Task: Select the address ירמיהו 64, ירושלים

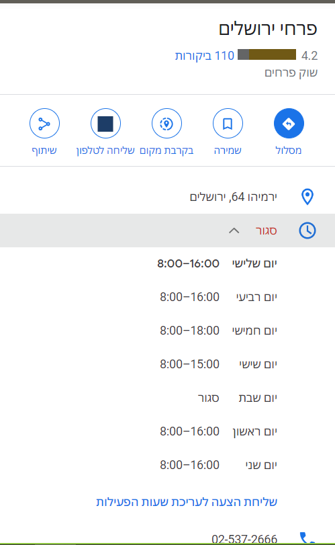Action: tap(233, 197)
